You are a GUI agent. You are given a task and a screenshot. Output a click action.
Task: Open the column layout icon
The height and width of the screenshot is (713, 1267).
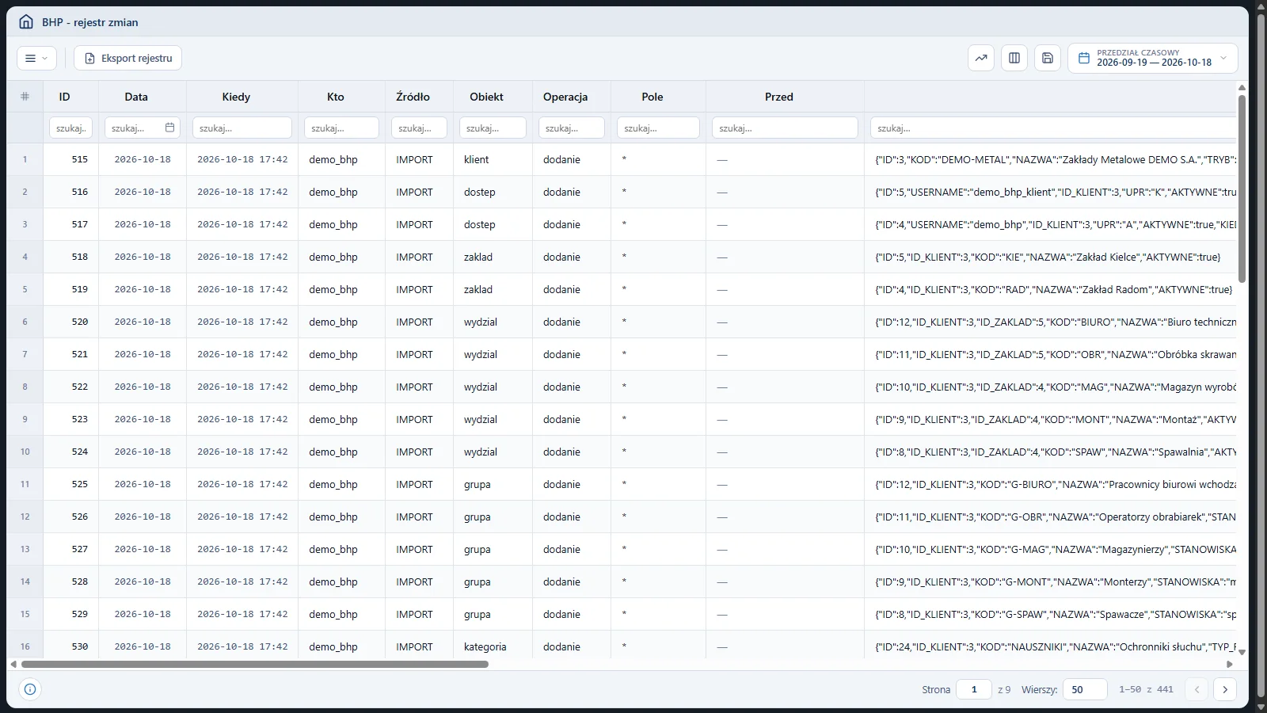[1014, 58]
